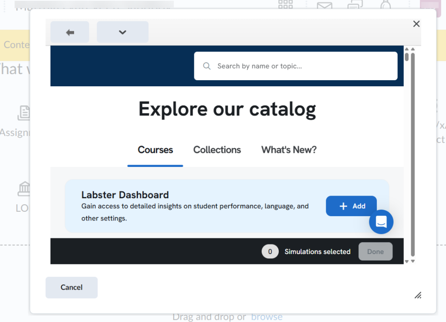Open the chat messages icon in background

(x=355, y=4)
